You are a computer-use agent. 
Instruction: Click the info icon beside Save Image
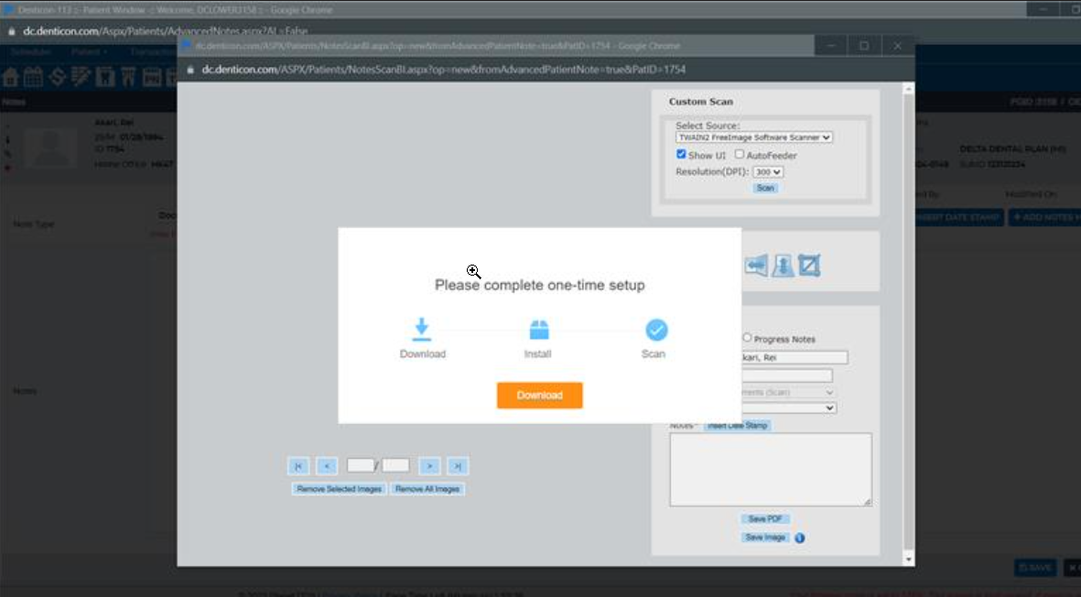tap(797, 537)
